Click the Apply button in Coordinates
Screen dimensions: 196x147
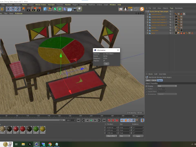(x=138, y=136)
